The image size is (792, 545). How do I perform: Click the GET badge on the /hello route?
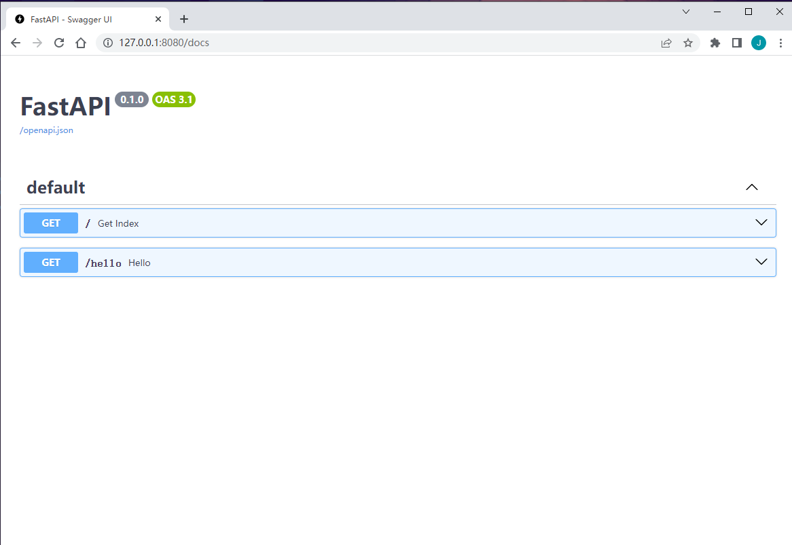50,262
